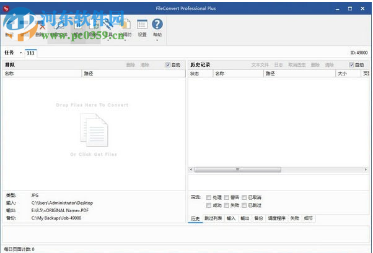Open the Tools wrench icon (工具)

108,25
